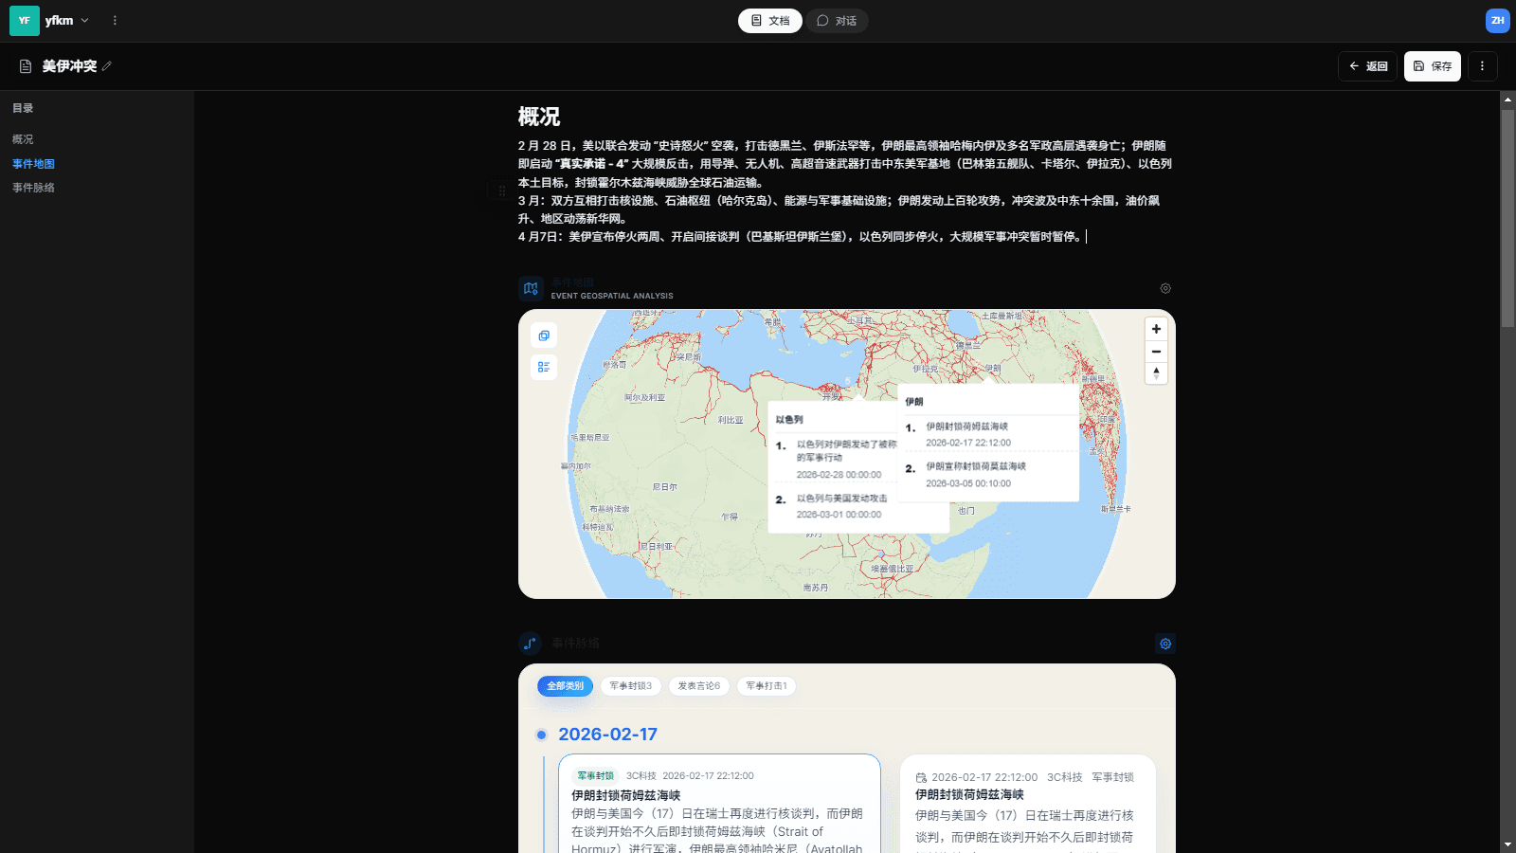Click the calendar icon in the right card
Viewport: 1516px width, 853px height.
(x=921, y=777)
